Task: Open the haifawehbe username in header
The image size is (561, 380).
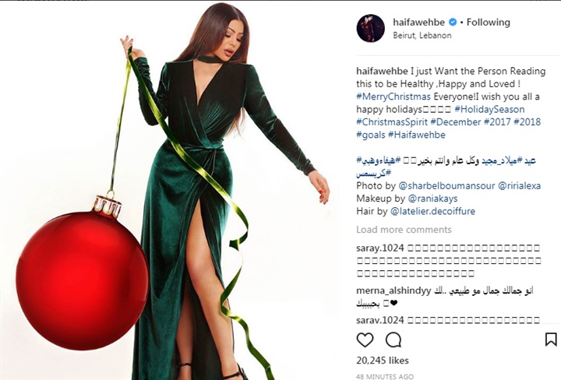Action: coord(418,22)
